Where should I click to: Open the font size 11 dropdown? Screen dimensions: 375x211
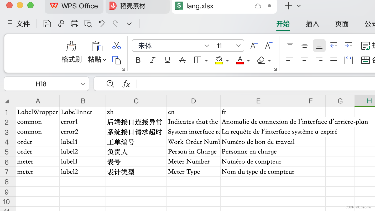point(238,46)
